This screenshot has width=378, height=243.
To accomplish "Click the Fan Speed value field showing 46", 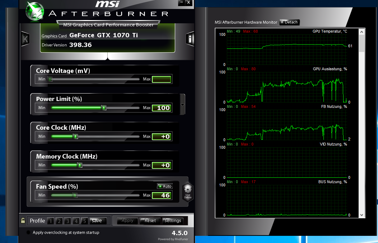I will tap(162, 195).
